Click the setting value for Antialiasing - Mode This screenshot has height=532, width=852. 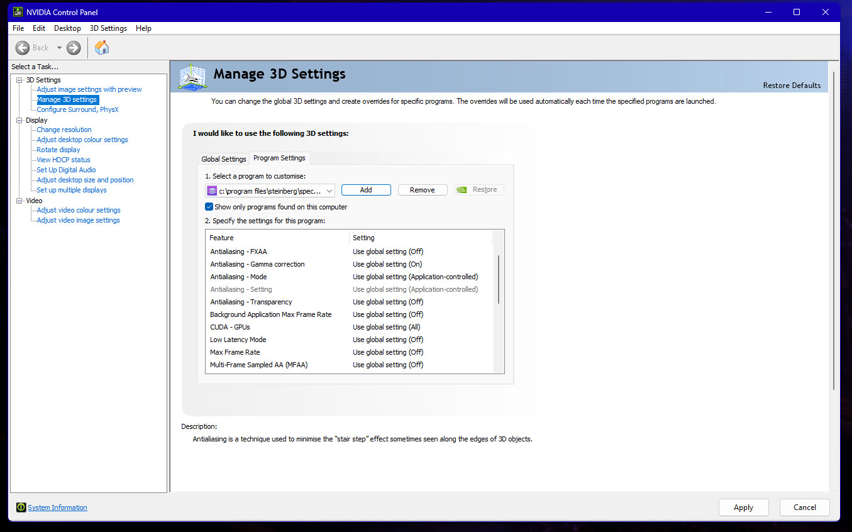[416, 277]
